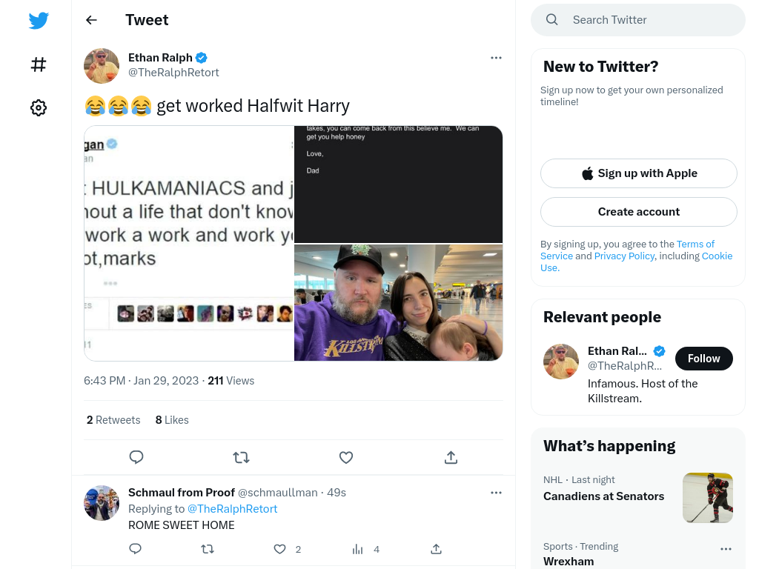Retweet the main tweet
This screenshot has width=759, height=569.
241,457
